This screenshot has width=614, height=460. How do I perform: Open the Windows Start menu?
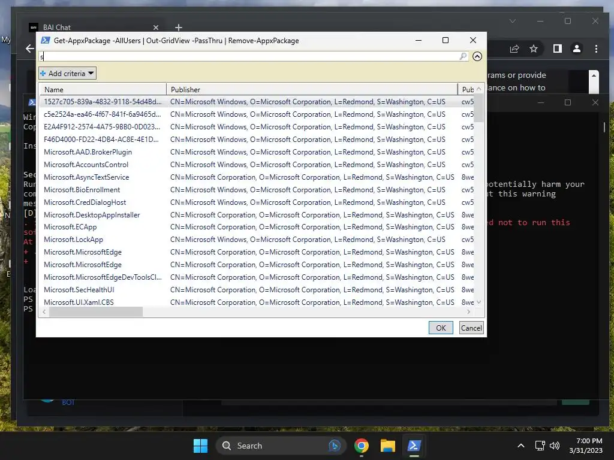tap(200, 446)
